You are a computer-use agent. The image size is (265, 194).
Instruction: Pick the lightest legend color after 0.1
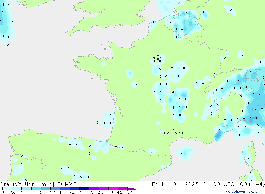(7, 189)
